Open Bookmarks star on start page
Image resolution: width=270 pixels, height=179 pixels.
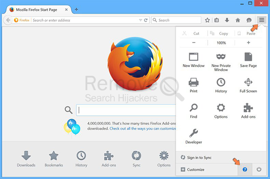click(54, 159)
